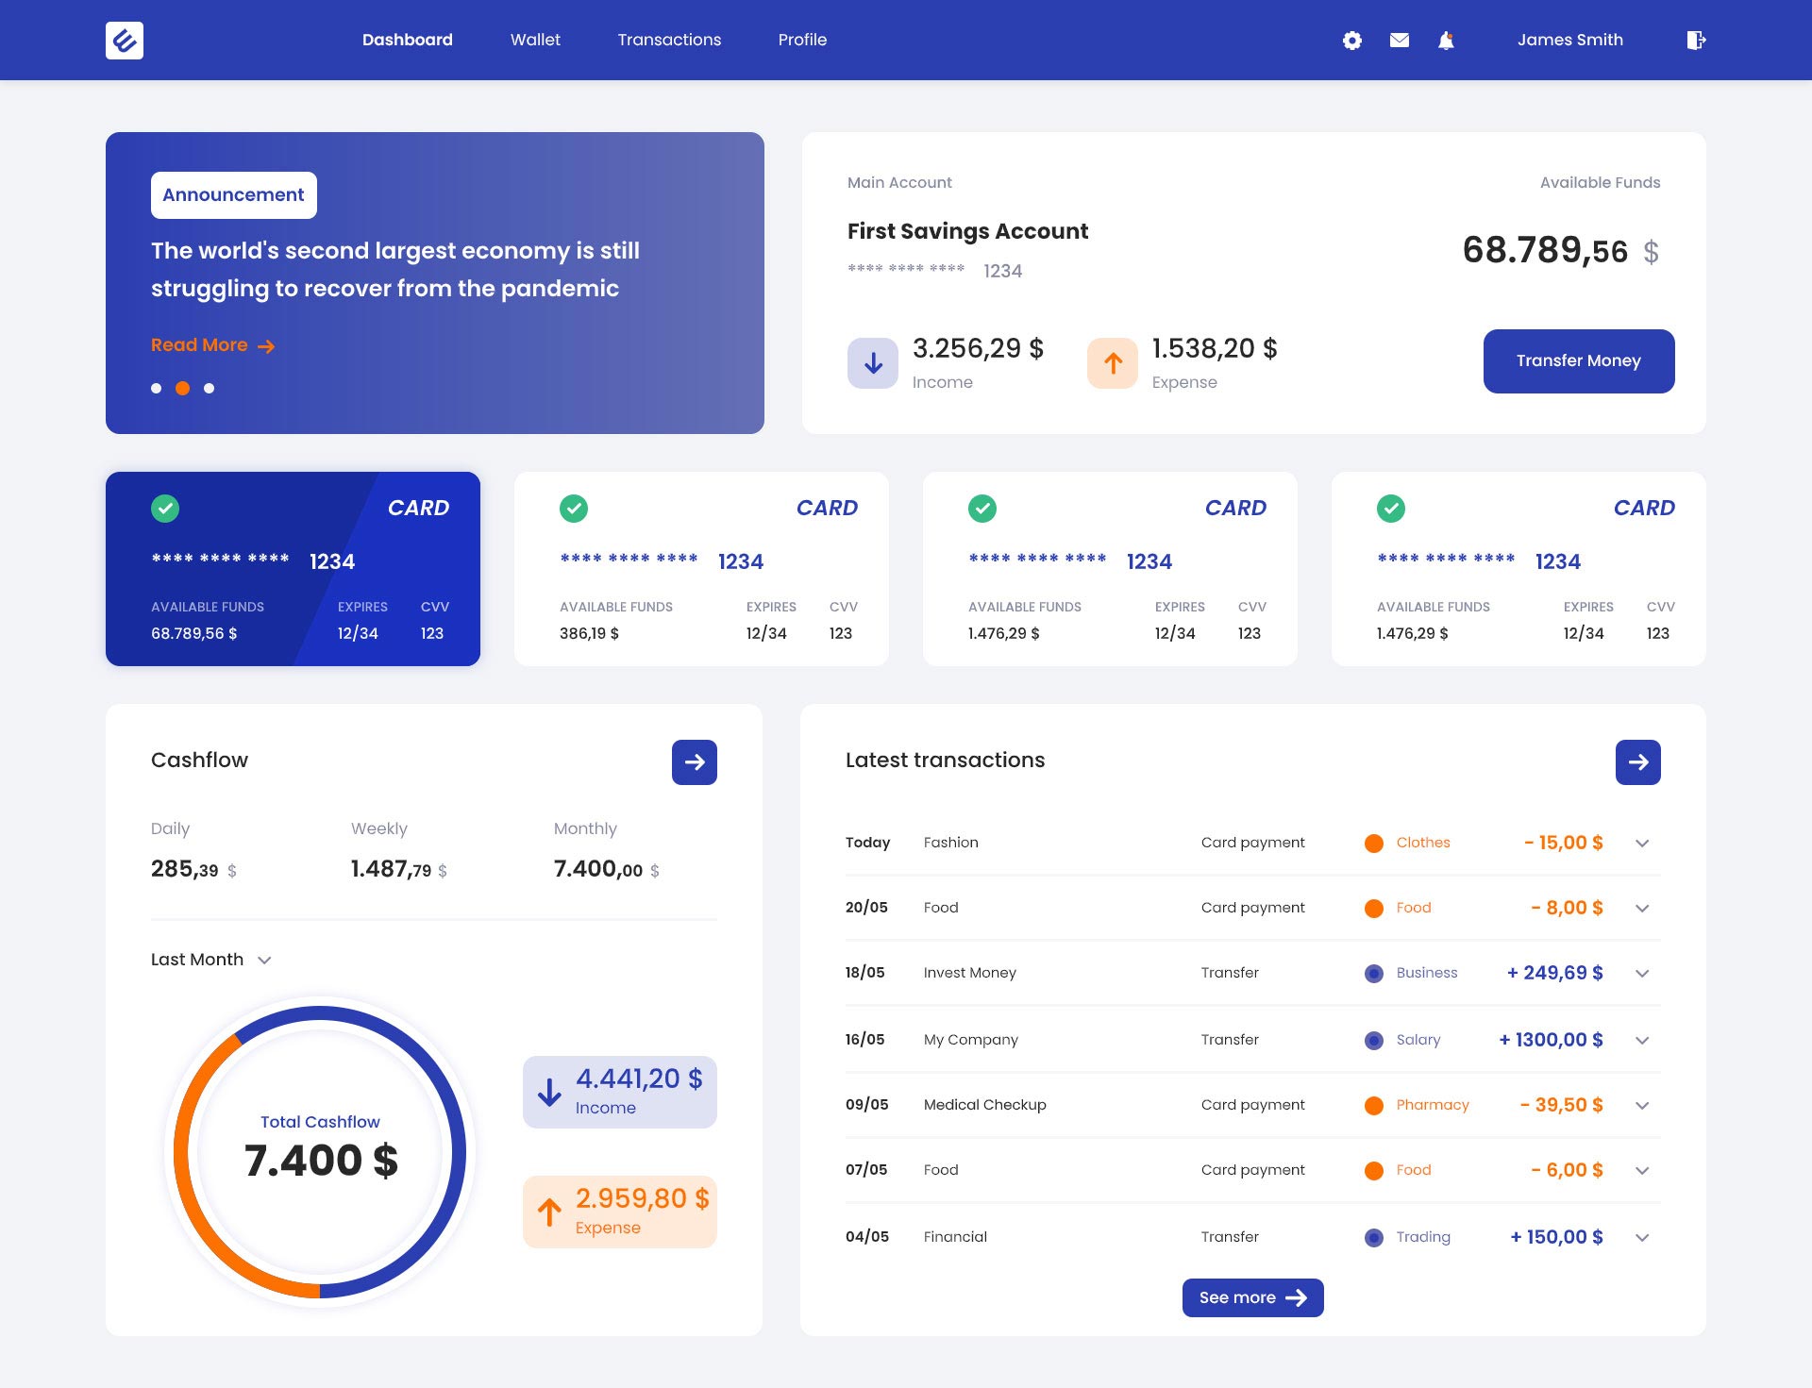Click the app logo icon

(125, 41)
